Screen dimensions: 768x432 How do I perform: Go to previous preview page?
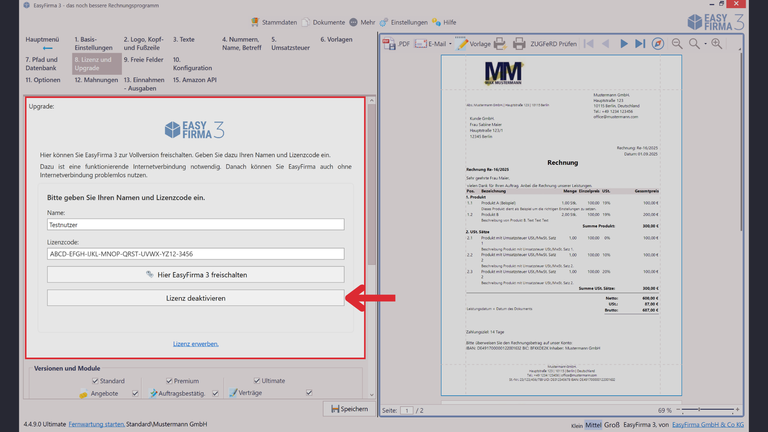click(606, 44)
